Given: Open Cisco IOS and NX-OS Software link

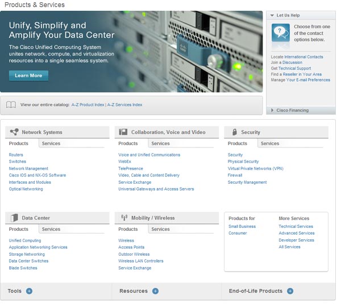Looking at the screenshot, I should (38, 175).
